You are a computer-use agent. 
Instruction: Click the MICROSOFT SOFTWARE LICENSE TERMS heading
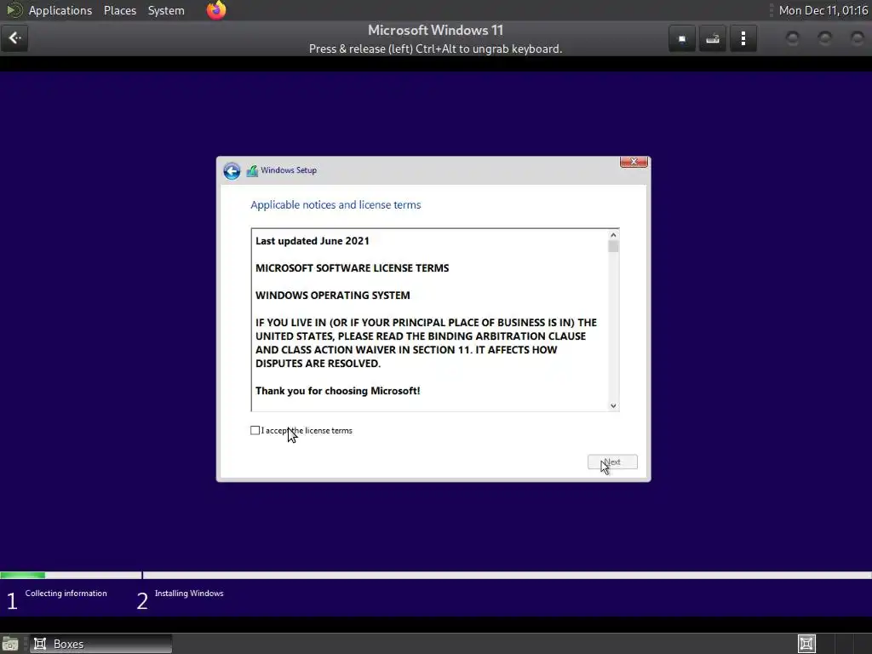point(352,268)
